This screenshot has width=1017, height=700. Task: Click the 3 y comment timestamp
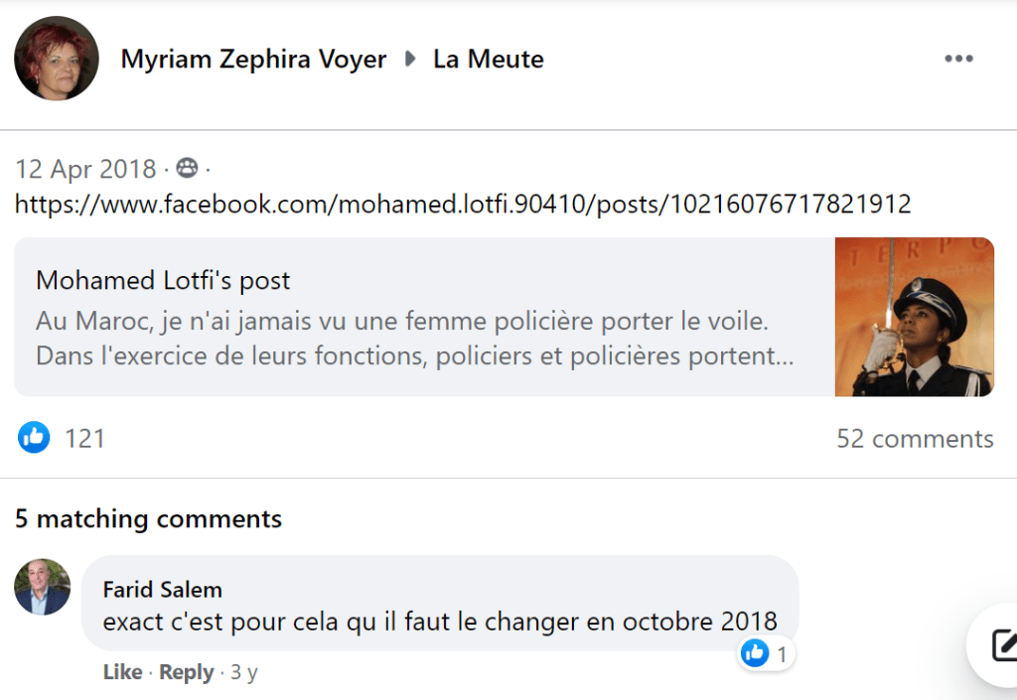pyautogui.click(x=244, y=672)
